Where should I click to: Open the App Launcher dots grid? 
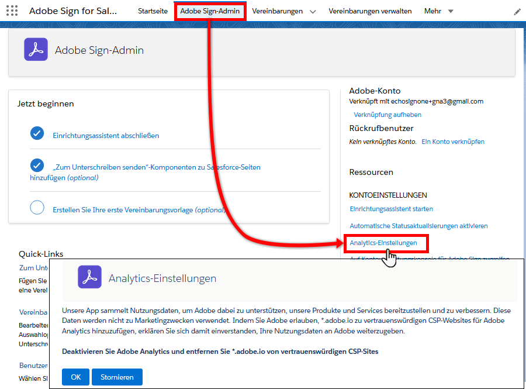(x=12, y=11)
